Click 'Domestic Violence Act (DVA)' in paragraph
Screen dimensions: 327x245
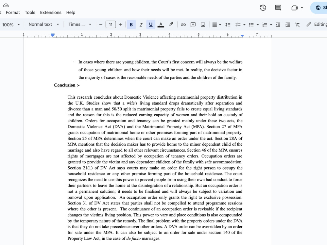[x=96, y=127]
